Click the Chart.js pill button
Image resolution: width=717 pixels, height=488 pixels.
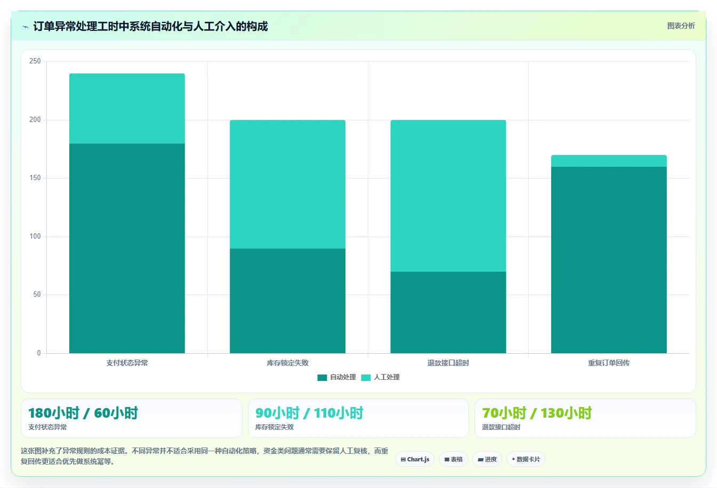pos(415,459)
